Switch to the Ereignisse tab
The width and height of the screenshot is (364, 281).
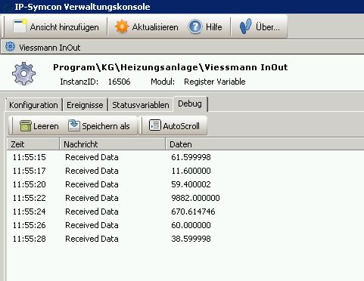[x=85, y=105]
